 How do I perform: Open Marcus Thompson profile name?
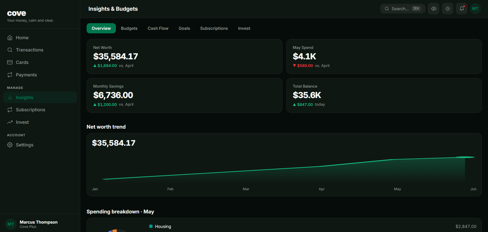(39, 222)
